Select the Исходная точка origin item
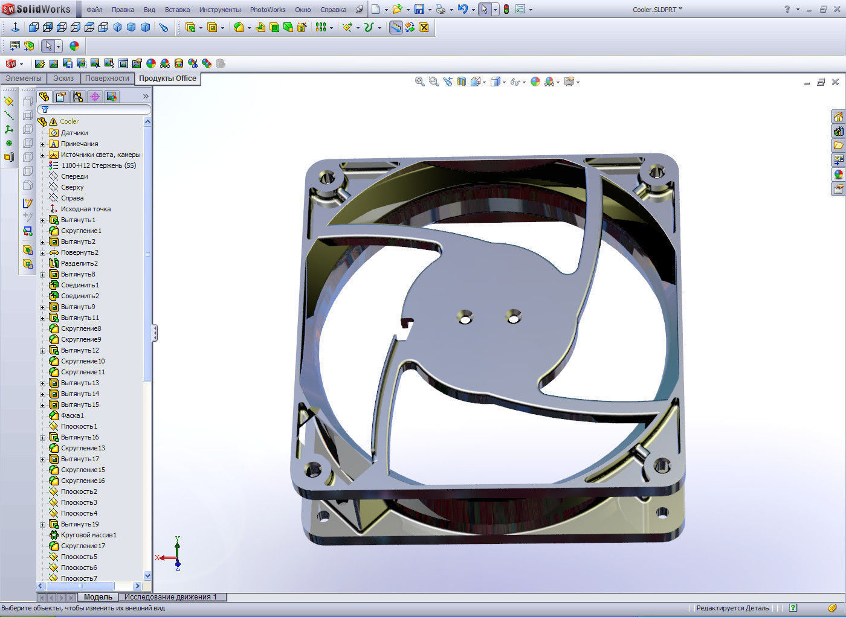Image resolution: width=846 pixels, height=617 pixels. (x=85, y=209)
